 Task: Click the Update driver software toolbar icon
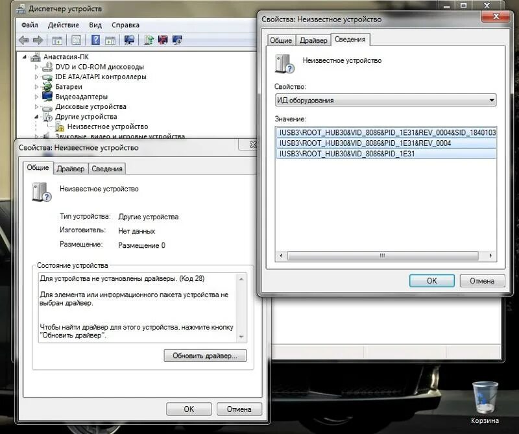click(x=149, y=40)
